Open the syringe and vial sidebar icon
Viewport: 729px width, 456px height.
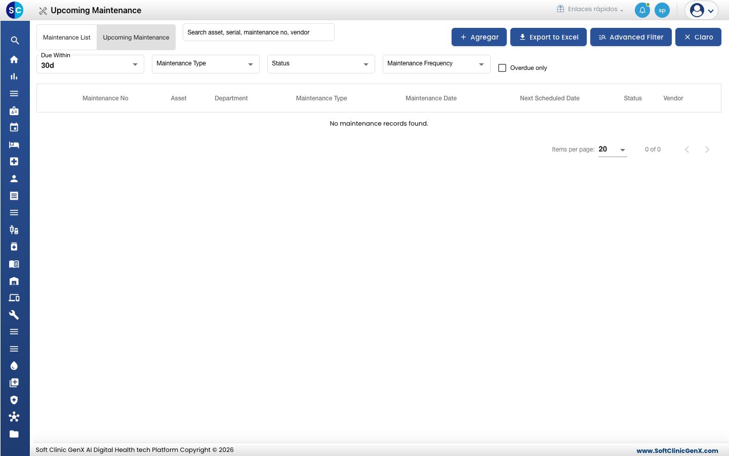14,230
